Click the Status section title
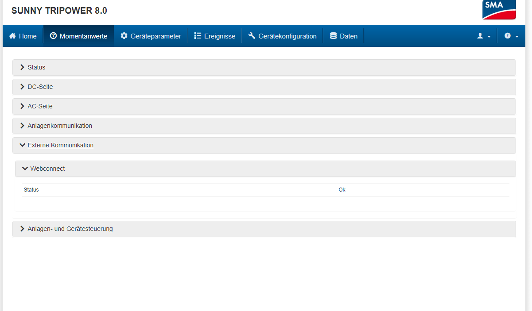532x311 pixels. pos(36,67)
